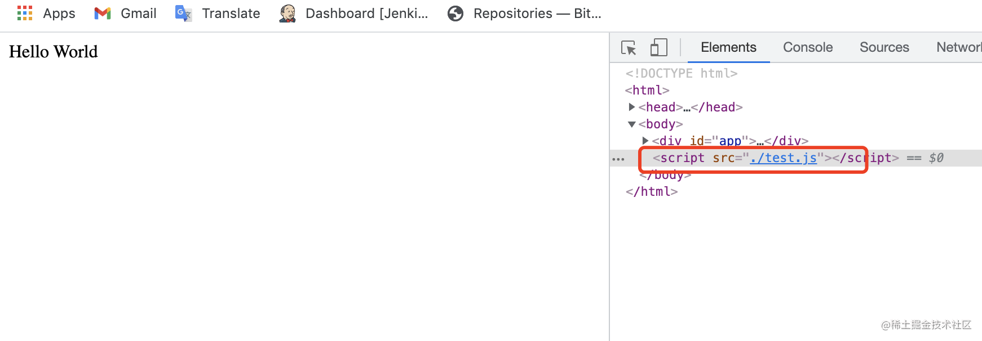Open the Gmail bookmark

click(x=125, y=14)
